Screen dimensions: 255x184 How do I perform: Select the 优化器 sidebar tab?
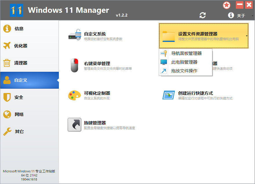click(30, 46)
